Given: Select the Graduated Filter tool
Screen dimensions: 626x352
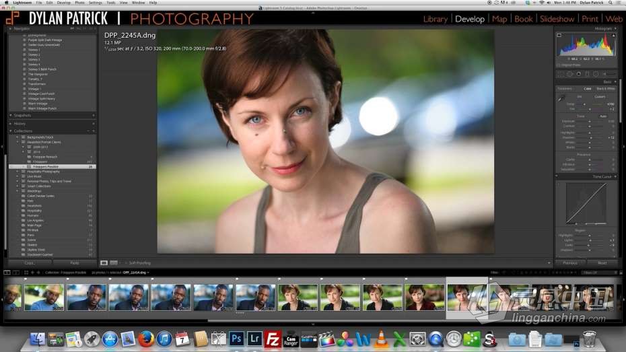Looking at the screenshot, I should tap(587, 74).
